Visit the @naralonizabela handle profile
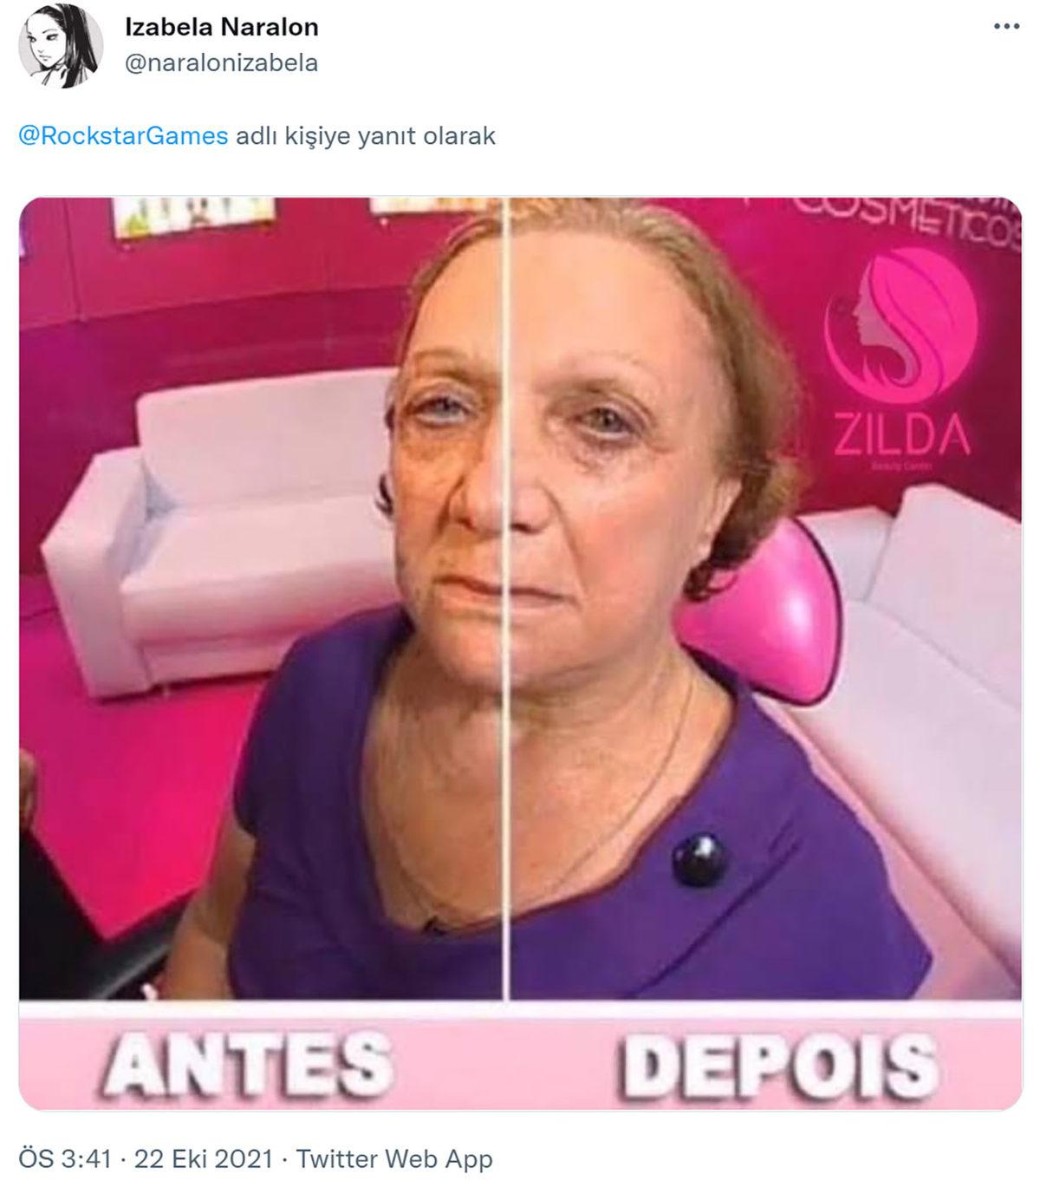 222,63
